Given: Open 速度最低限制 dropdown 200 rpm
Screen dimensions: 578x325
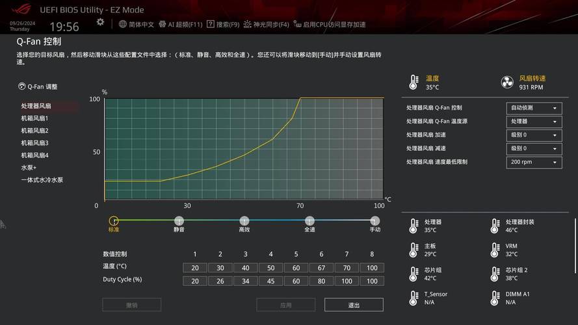Looking at the screenshot, I should tap(534, 162).
